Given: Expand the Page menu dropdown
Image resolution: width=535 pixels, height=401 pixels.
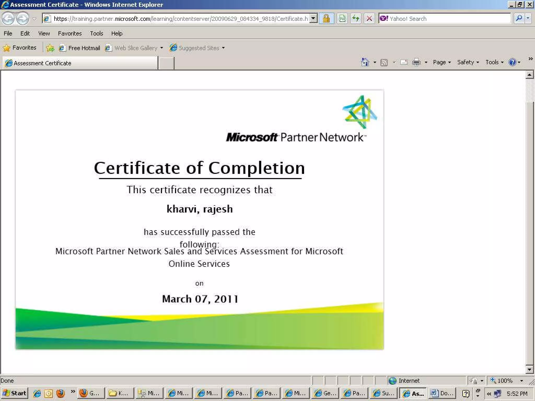Looking at the screenshot, I should [442, 62].
